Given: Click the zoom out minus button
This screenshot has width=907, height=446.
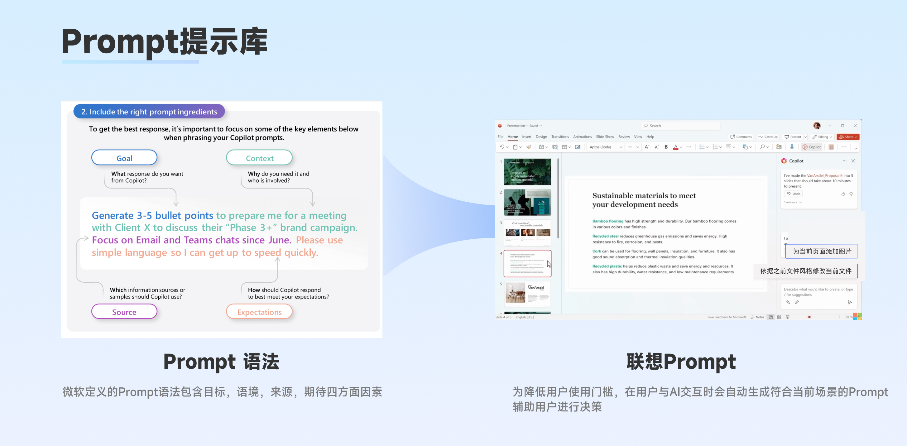Looking at the screenshot, I should 796,317.
